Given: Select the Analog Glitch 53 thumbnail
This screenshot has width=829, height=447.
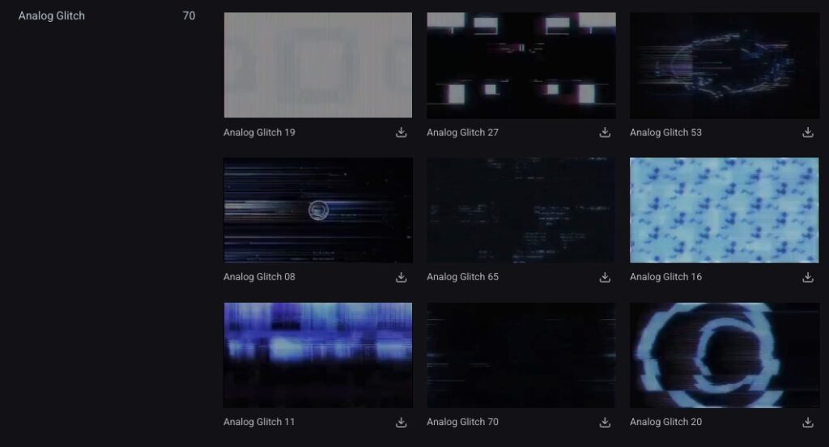Looking at the screenshot, I should [x=724, y=65].
